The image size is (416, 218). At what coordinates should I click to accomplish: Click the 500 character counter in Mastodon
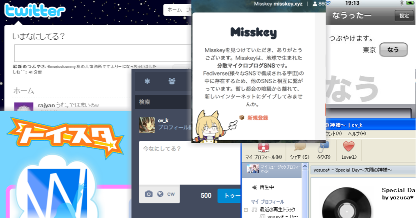pyautogui.click(x=206, y=196)
